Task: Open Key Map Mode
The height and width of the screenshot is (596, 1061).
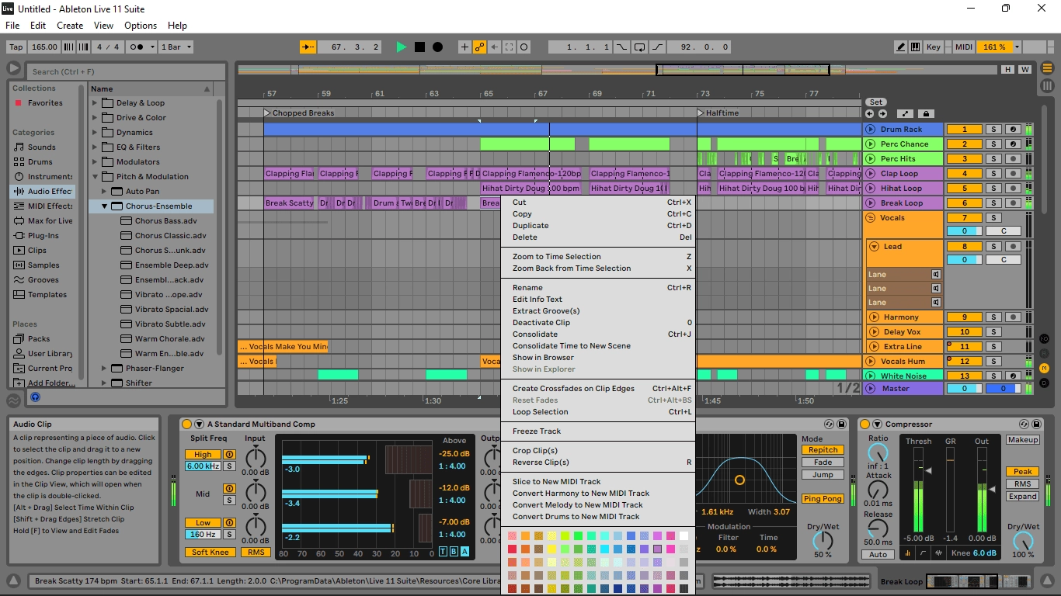Action: click(934, 47)
